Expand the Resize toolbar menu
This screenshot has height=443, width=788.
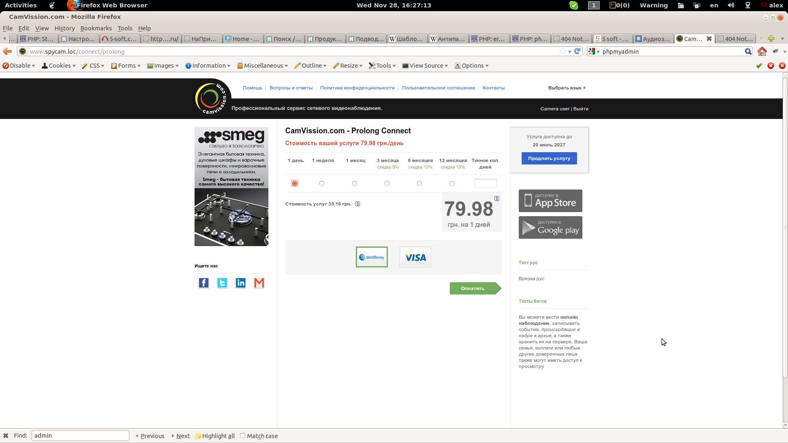coord(348,66)
